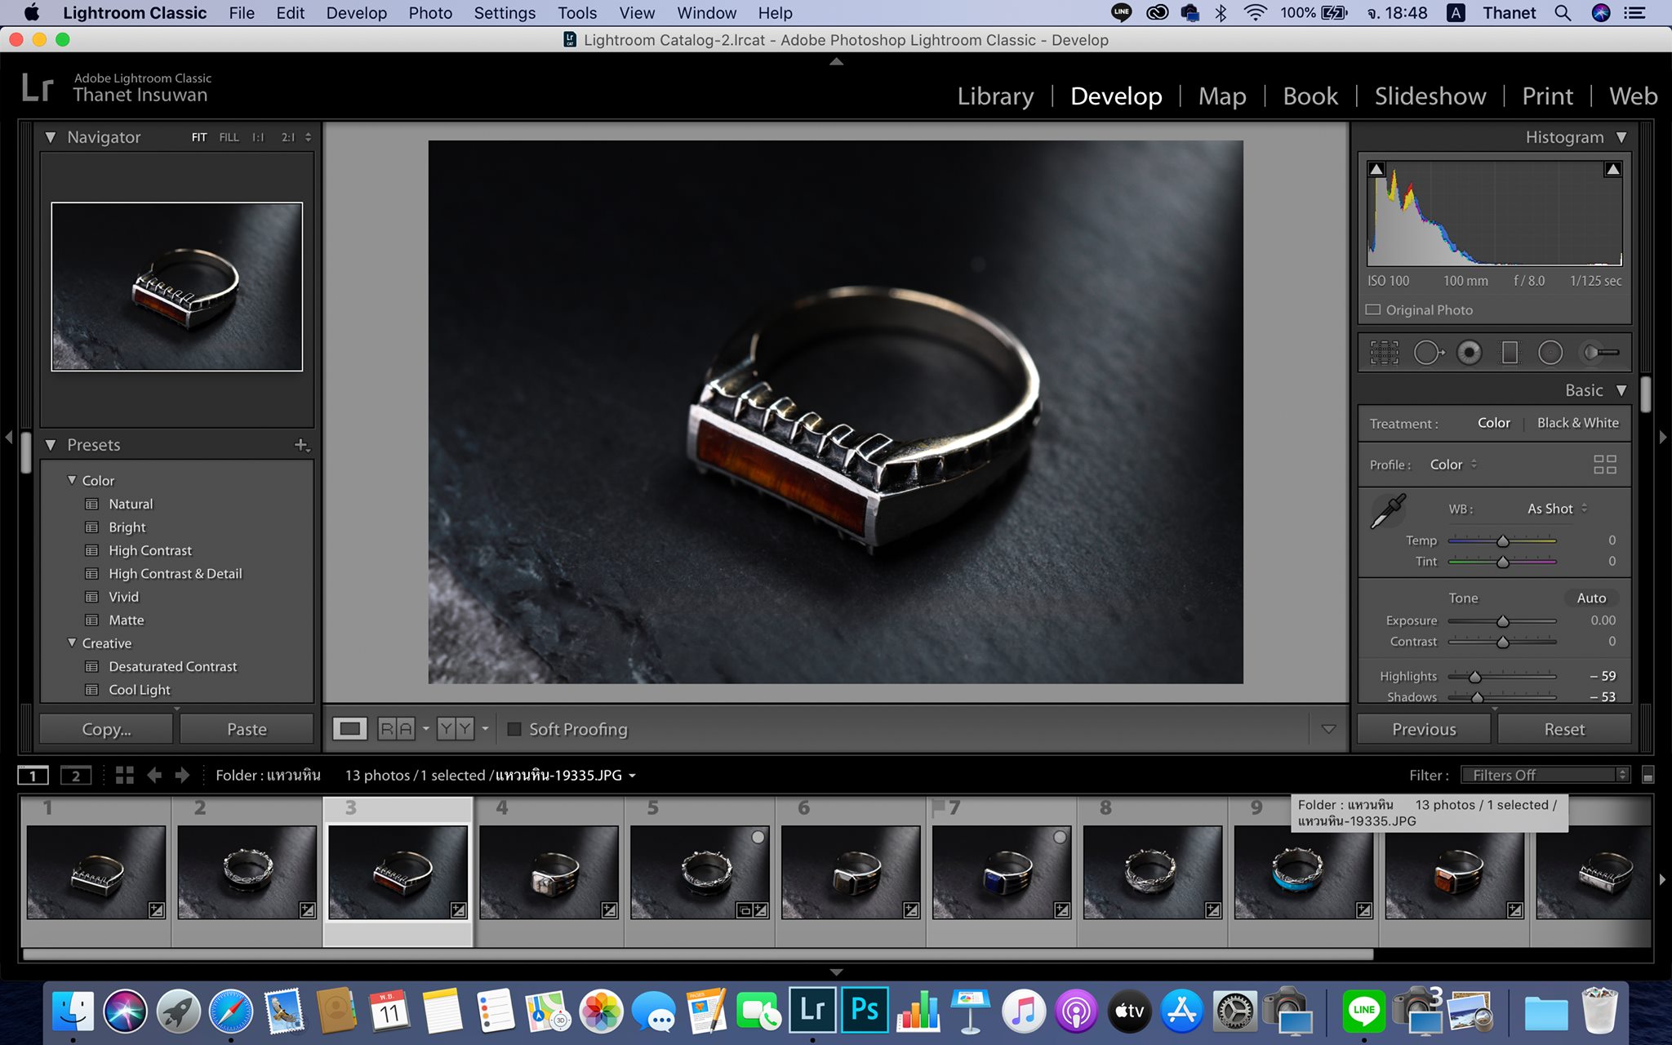The image size is (1672, 1045).
Task: Select the Radial Filter tool
Action: click(1550, 353)
